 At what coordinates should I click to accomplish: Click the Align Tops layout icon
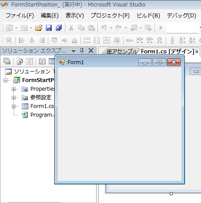54,40
